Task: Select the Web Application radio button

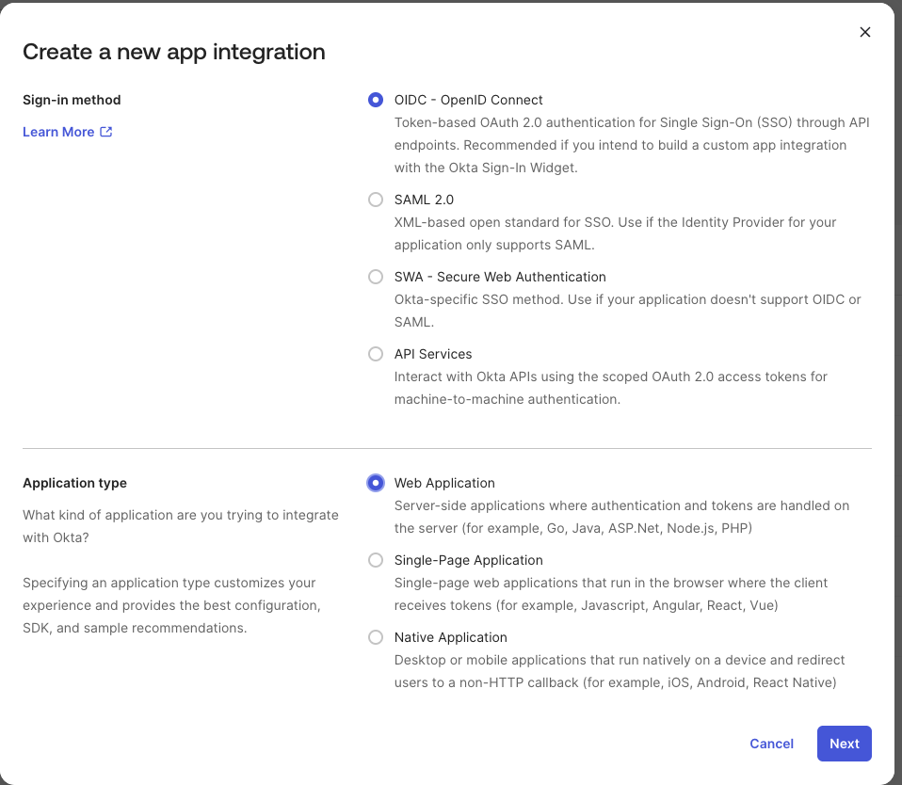Action: point(376,483)
